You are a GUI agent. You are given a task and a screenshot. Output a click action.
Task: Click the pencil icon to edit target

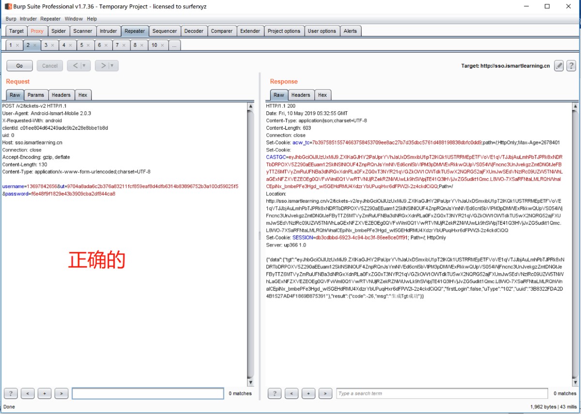[559, 66]
